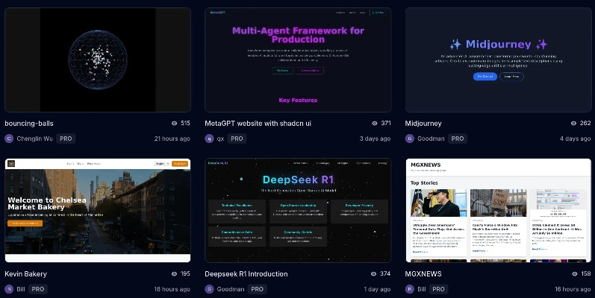Click Bill's avatar under Kevin Bakery

(9, 289)
